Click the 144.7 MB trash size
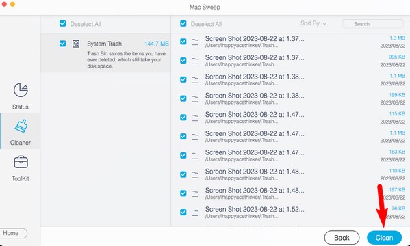This screenshot has height=246, width=410. tap(156, 44)
